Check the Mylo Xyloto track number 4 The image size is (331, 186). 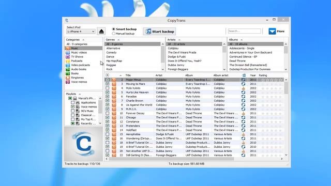(x=108, y=88)
